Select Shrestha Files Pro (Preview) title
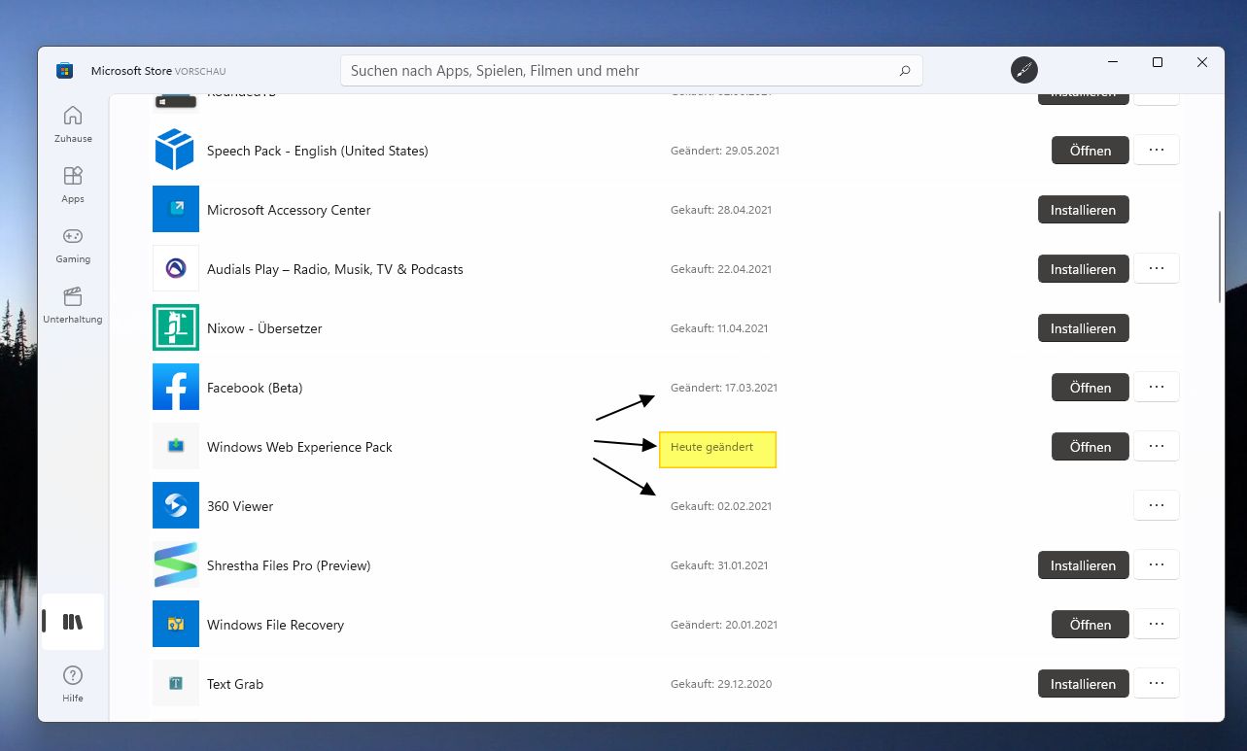Screen dimensions: 1247x751 [x=289, y=565]
